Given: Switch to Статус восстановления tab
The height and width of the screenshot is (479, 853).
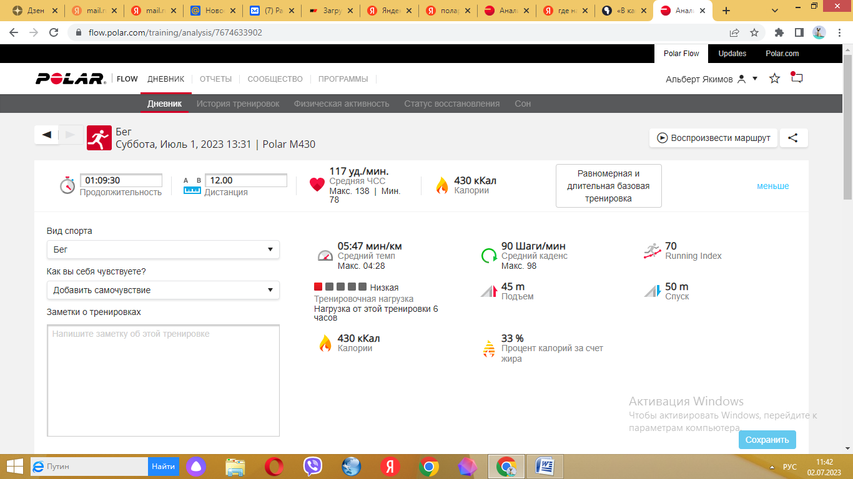Looking at the screenshot, I should 451,104.
